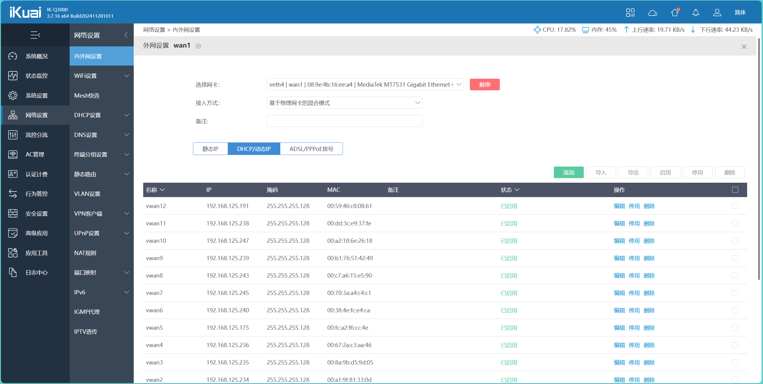Image resolution: width=763 pixels, height=384 pixels.
Task: Collapse sidebar with hamburger menu icon
Action: point(35,35)
